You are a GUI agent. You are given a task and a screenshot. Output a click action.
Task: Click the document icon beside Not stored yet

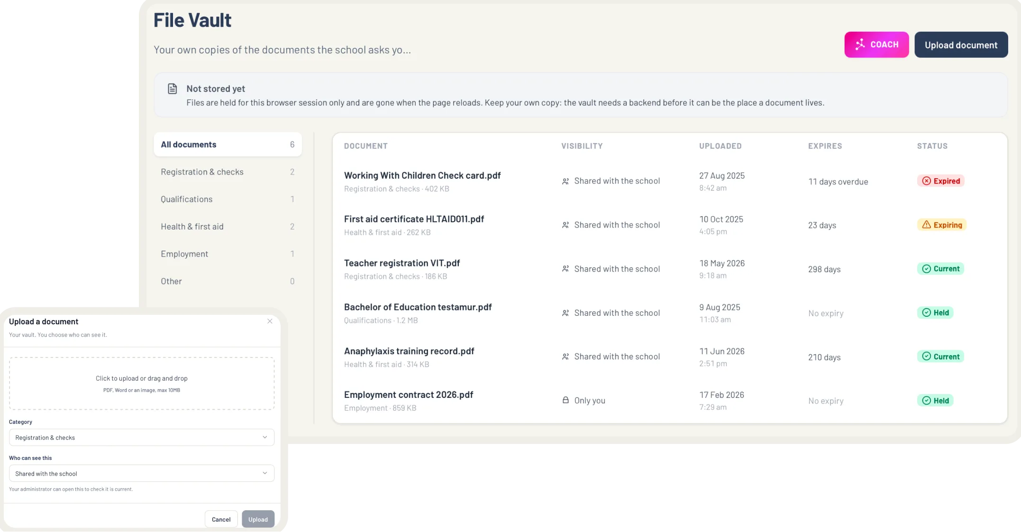[173, 89]
